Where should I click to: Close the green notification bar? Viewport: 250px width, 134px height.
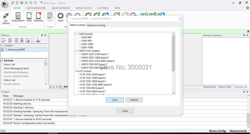tap(248, 31)
